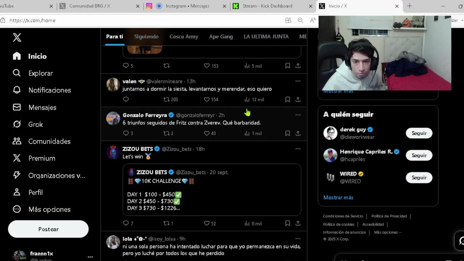Follow derek guy with Seguir button

tap(419, 133)
